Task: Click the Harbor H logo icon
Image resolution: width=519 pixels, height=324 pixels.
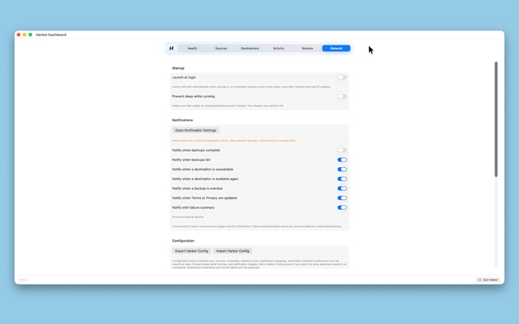Action: pos(171,48)
